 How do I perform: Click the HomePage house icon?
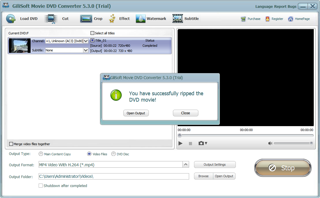tap(290, 19)
